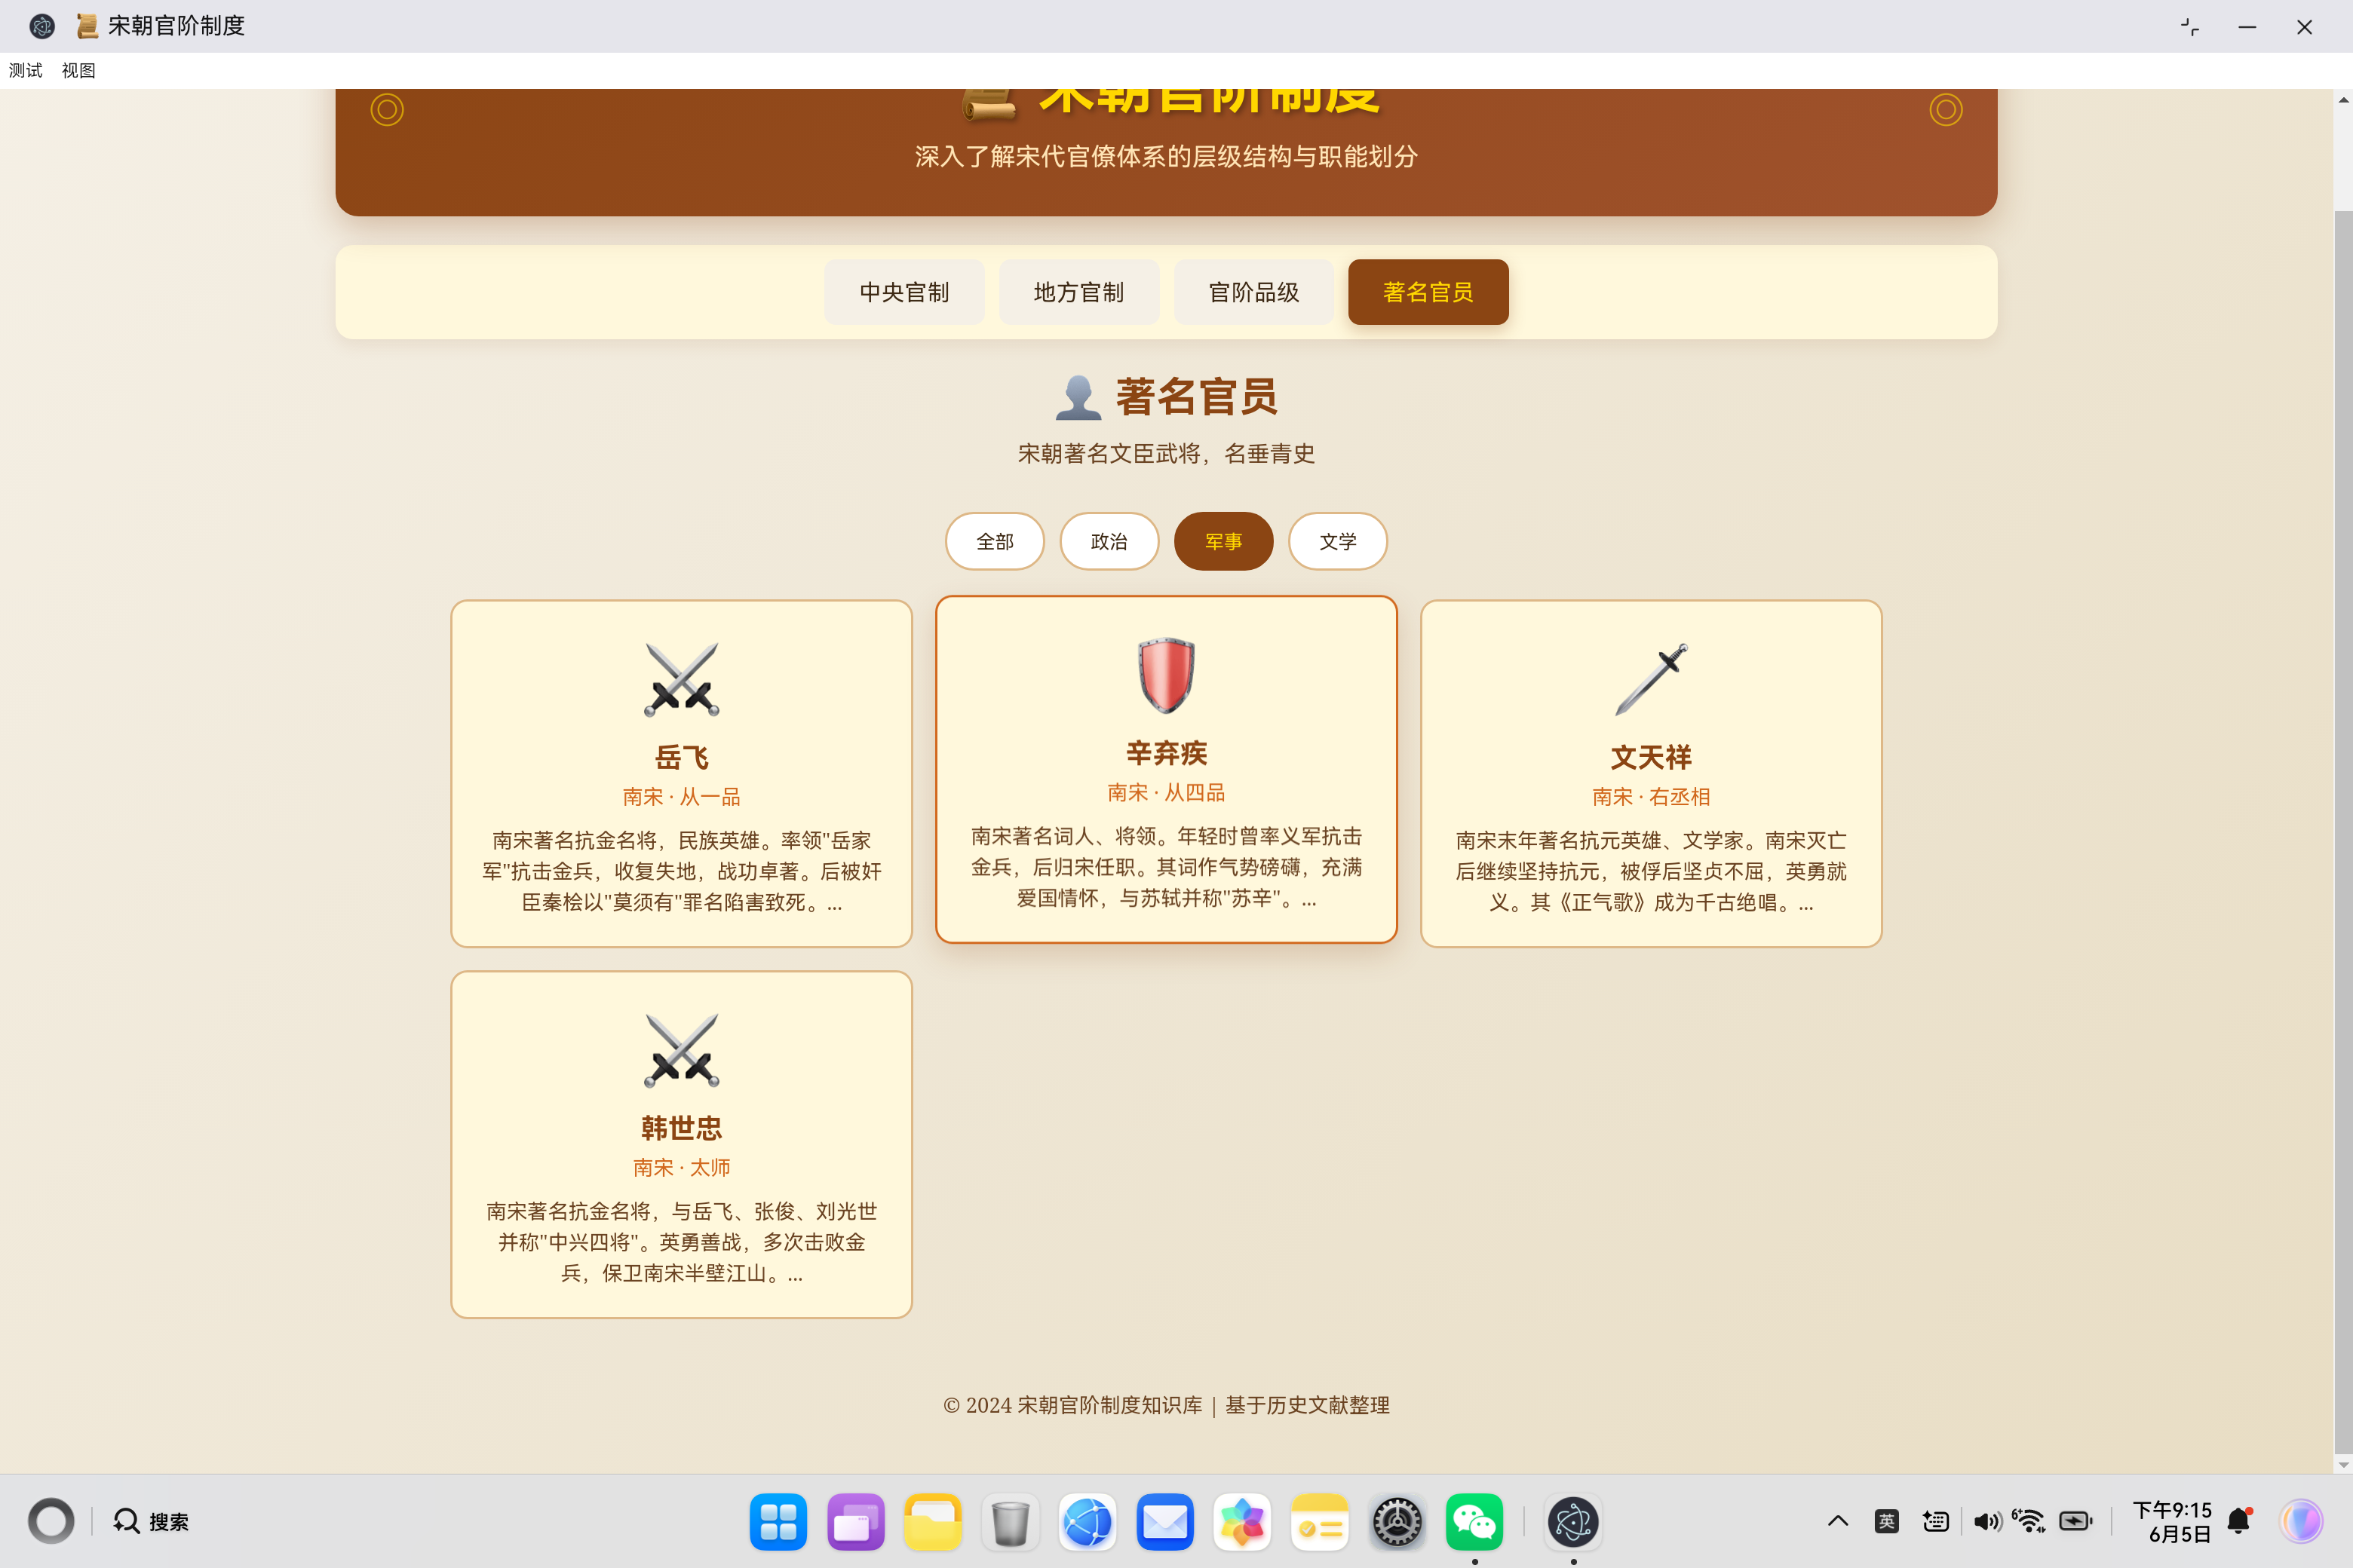This screenshot has width=2353, height=1568.
Task: Switch the 英 input method indicator
Action: pyautogui.click(x=1887, y=1521)
